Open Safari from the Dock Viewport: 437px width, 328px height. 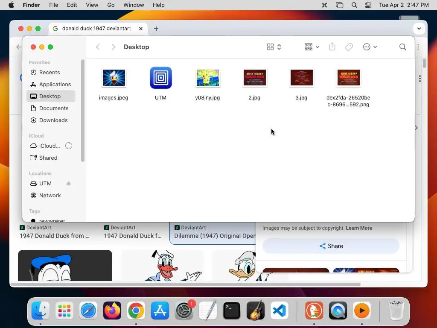pyautogui.click(x=88, y=310)
